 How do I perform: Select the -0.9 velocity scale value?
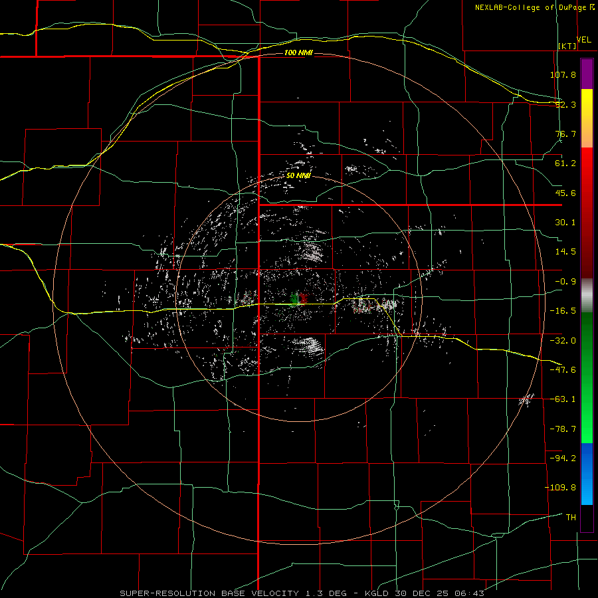[565, 282]
